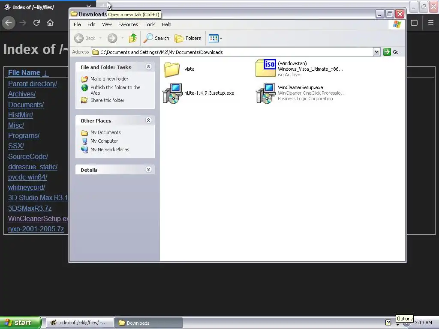Image resolution: width=439 pixels, height=329 pixels.
Task: Collapse the File and Folder Tasks panel
Action: pyautogui.click(x=149, y=66)
